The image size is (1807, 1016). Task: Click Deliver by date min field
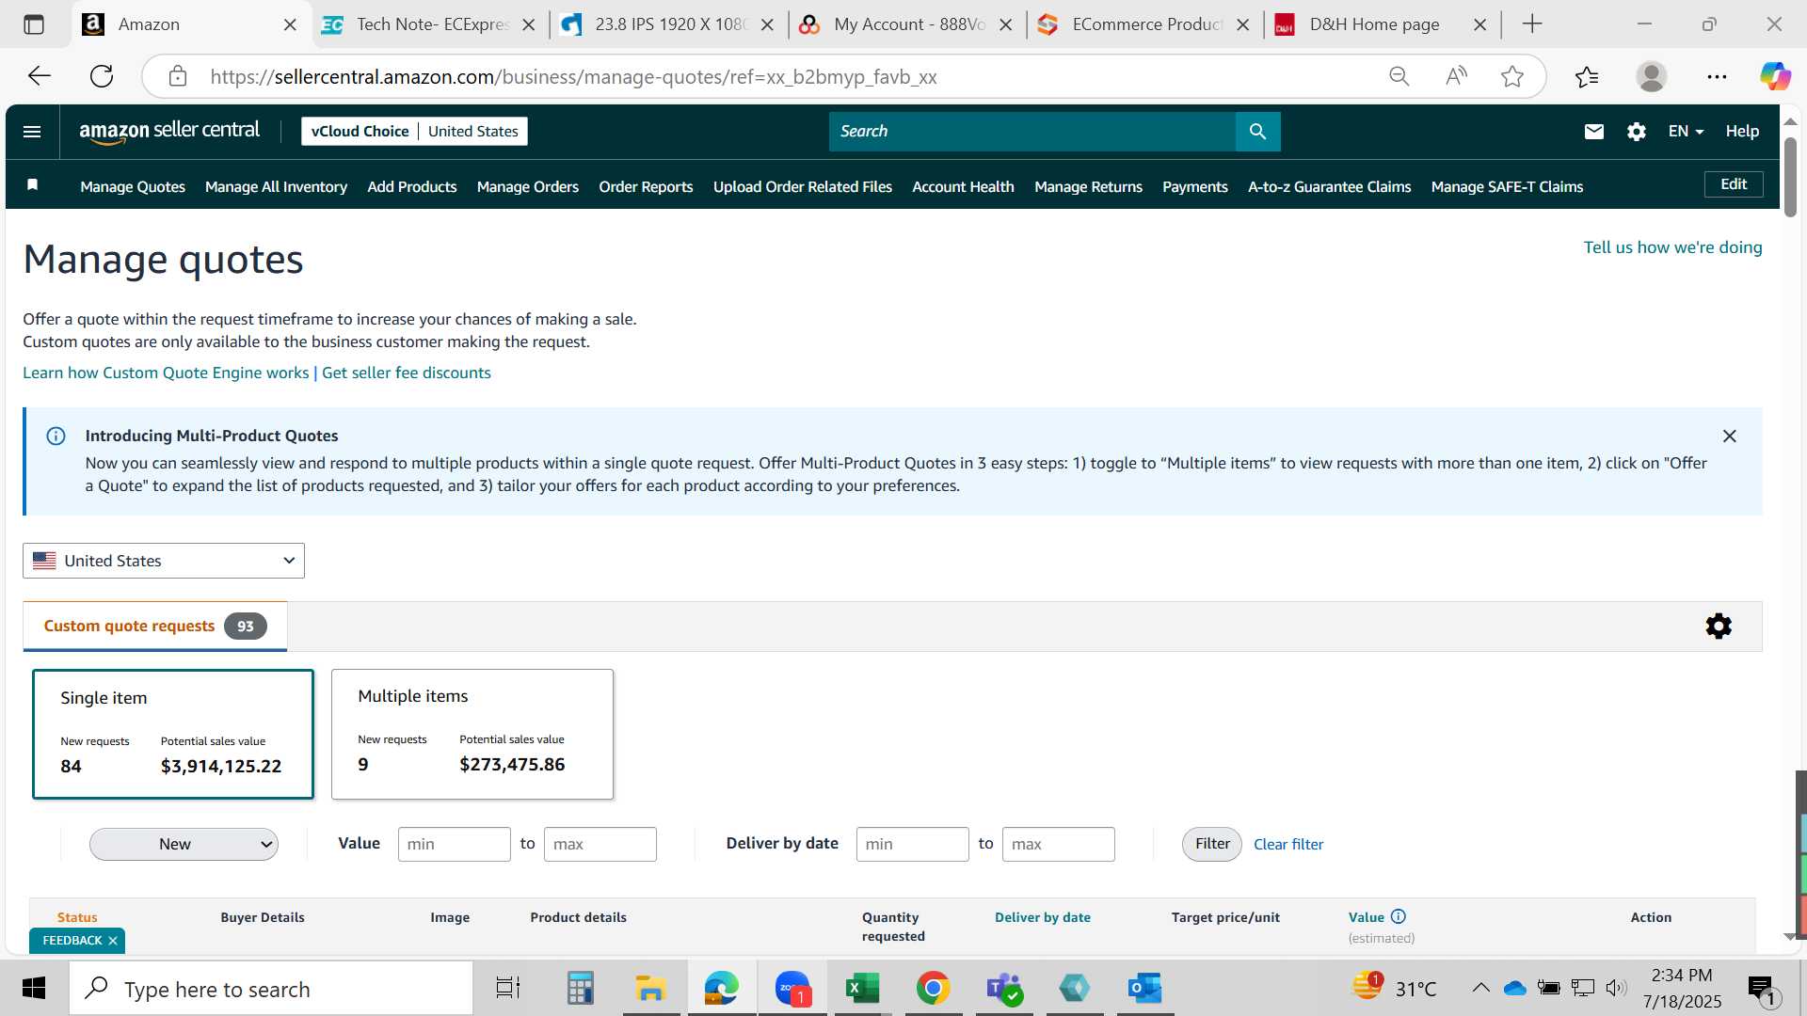(912, 844)
